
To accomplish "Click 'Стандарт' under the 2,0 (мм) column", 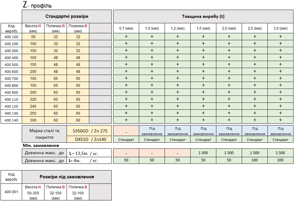I will click(x=229, y=140).
